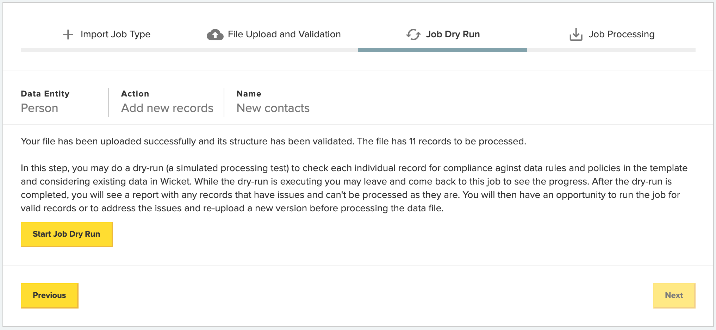Click the download tray Job Processing icon
The image size is (716, 330).
[576, 35]
